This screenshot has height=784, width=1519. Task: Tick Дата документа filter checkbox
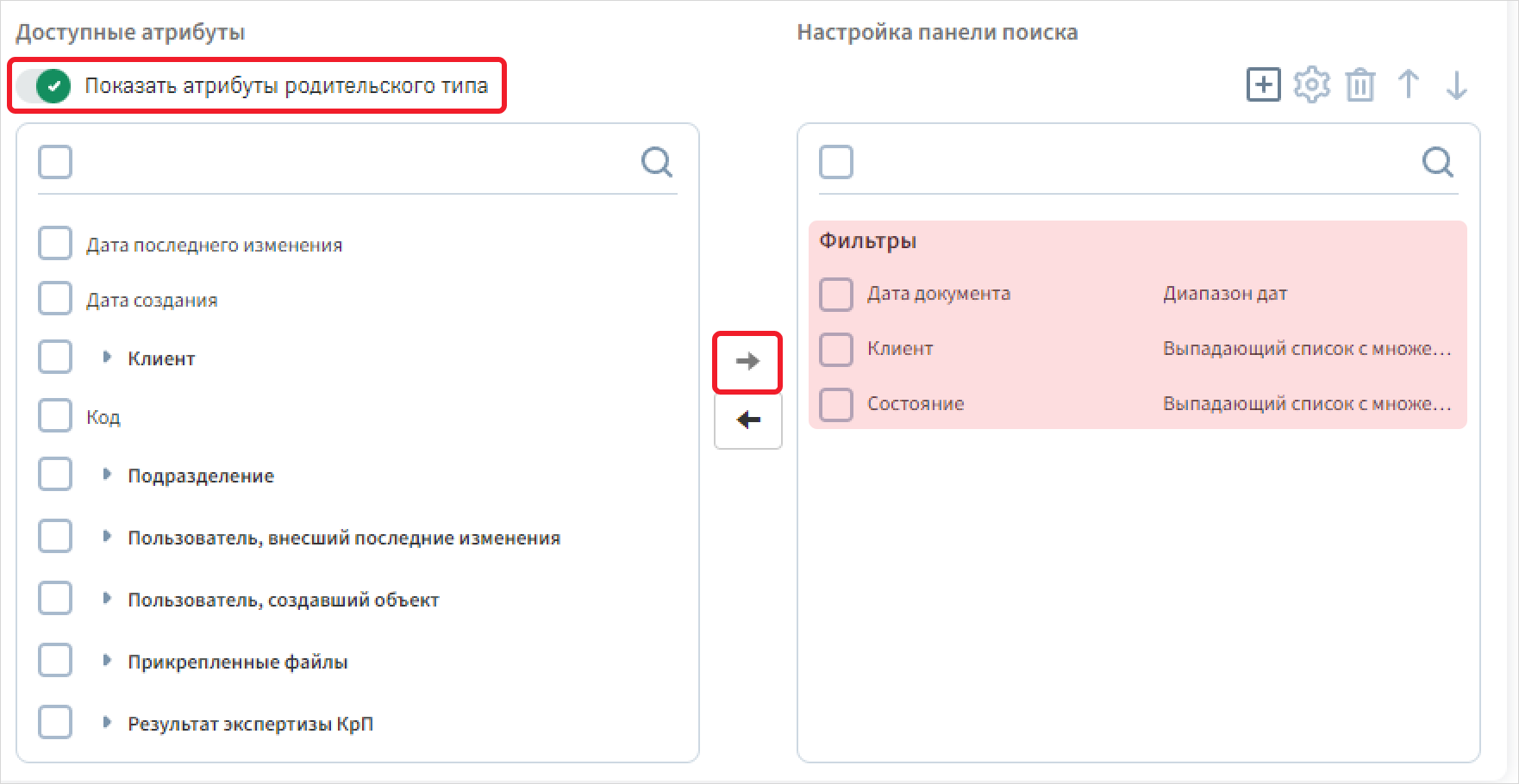pos(836,294)
